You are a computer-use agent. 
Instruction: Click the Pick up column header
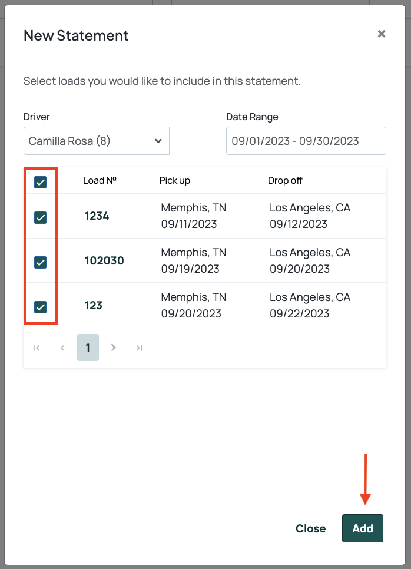(175, 180)
